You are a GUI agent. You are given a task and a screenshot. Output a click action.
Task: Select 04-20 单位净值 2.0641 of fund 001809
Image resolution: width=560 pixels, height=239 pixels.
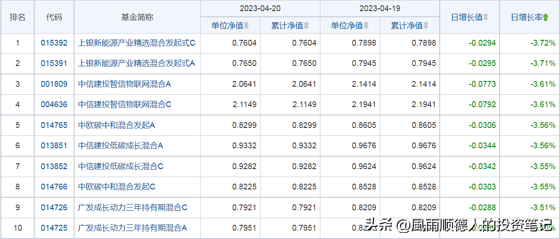pos(245,84)
